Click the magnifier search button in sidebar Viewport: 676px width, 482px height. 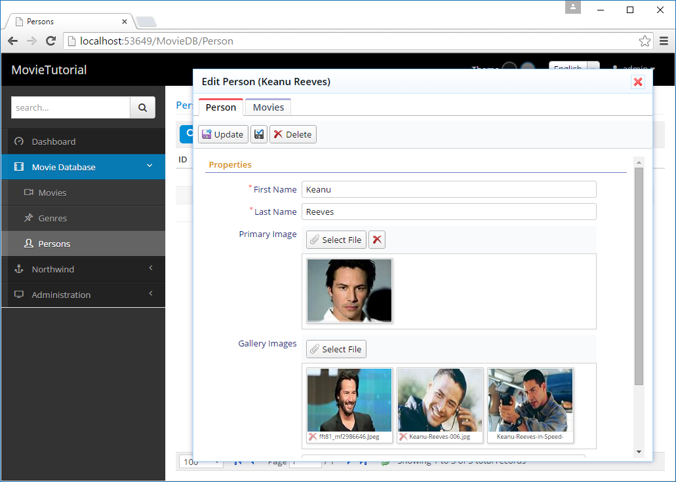coord(142,107)
